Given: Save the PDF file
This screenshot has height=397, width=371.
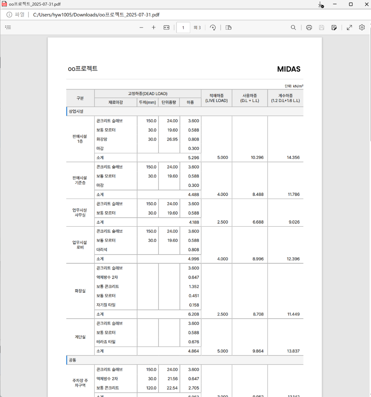Looking at the screenshot, I should [x=321, y=27].
